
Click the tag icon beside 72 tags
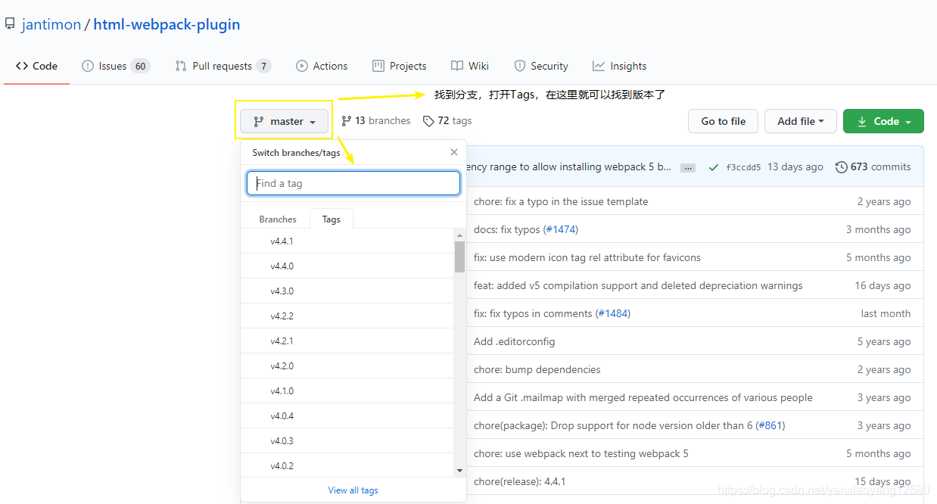pos(428,120)
